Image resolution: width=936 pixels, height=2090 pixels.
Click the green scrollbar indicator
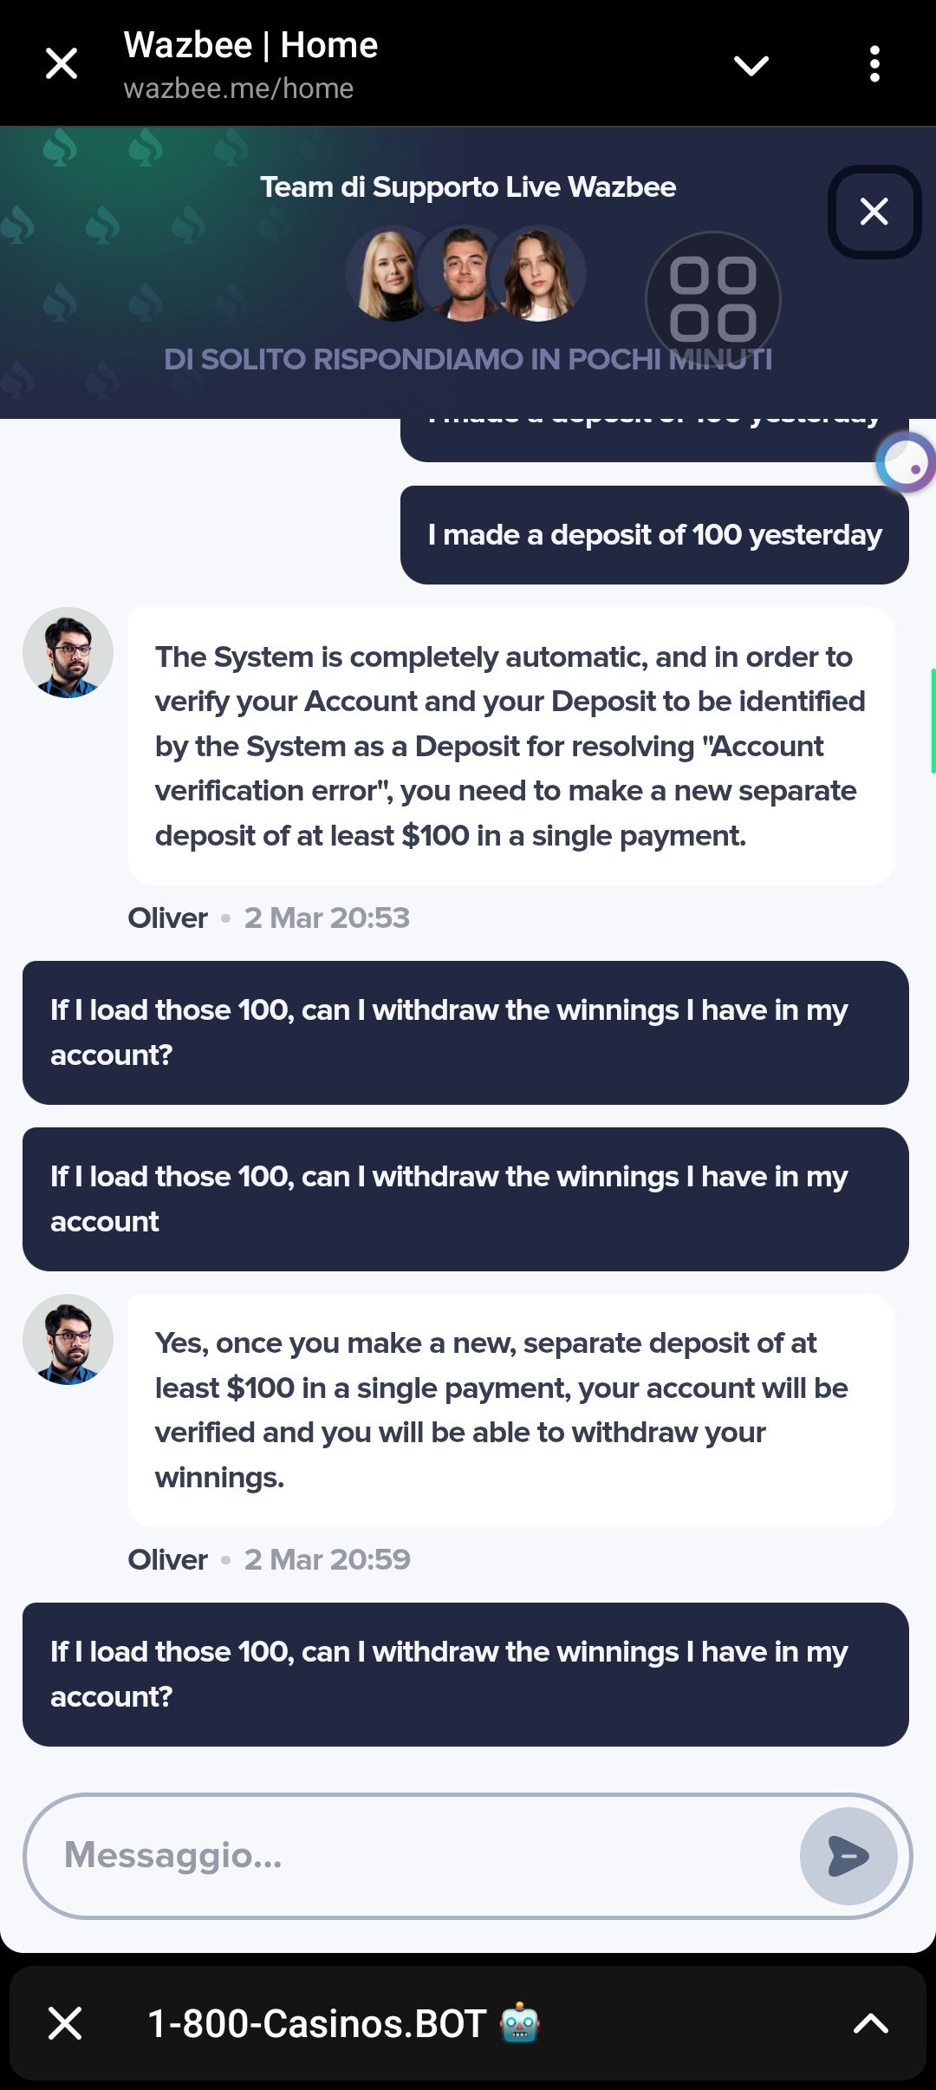pos(932,720)
